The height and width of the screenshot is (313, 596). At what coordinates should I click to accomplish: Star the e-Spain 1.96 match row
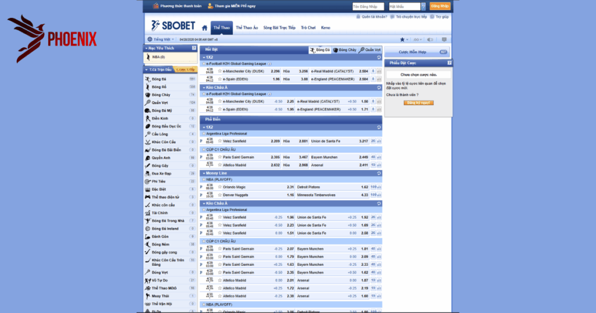pyautogui.click(x=219, y=79)
